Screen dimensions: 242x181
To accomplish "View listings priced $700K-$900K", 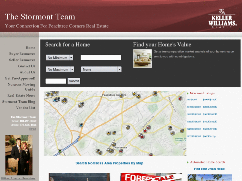I will point(194,136).
